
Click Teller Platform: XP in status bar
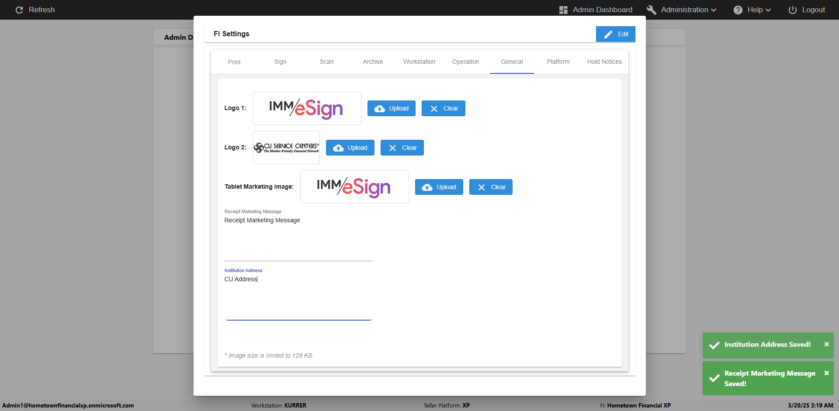447,405
